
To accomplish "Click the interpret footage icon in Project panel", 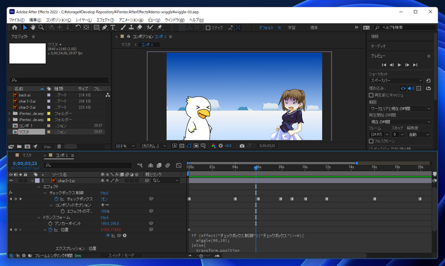I will [11, 147].
